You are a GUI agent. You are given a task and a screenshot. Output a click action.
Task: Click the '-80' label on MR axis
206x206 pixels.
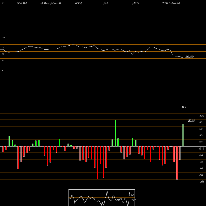point(201,175)
